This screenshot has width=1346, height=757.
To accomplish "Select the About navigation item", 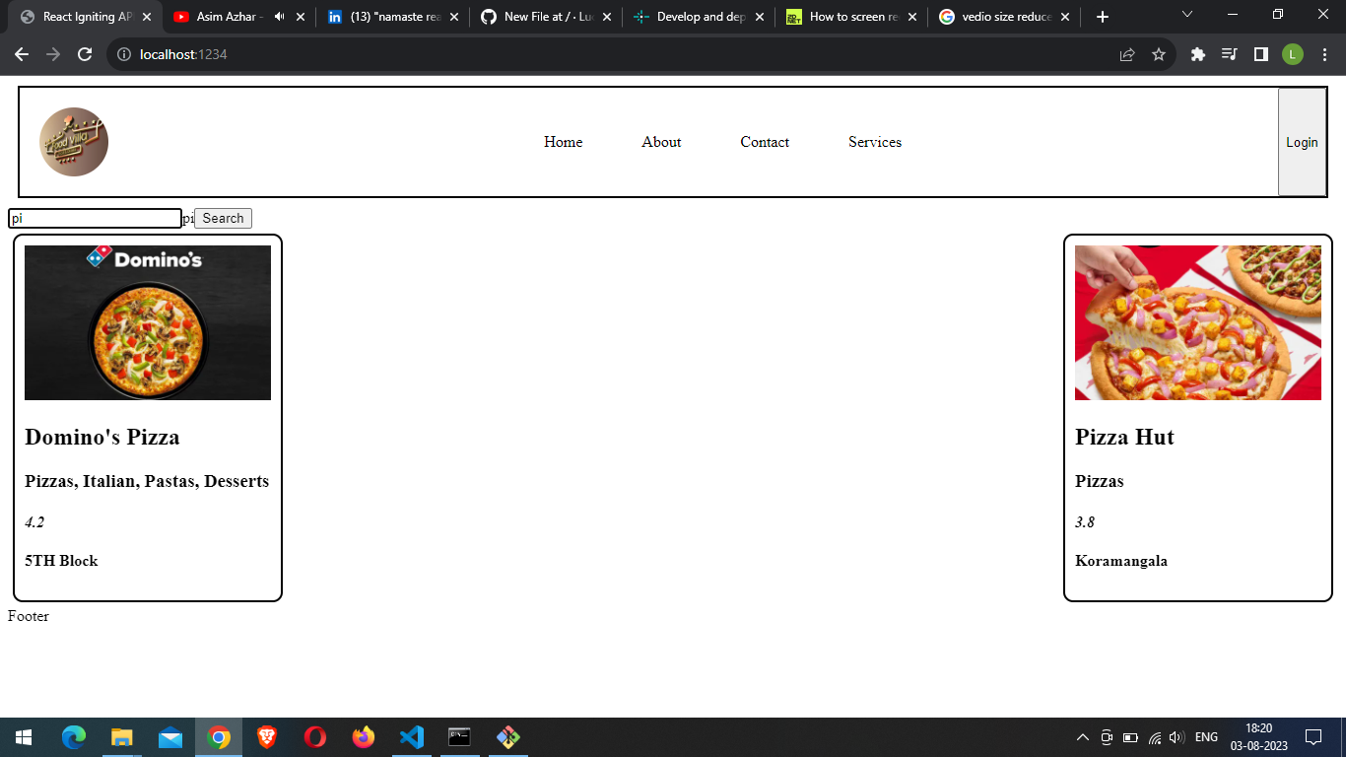I will pyautogui.click(x=660, y=142).
